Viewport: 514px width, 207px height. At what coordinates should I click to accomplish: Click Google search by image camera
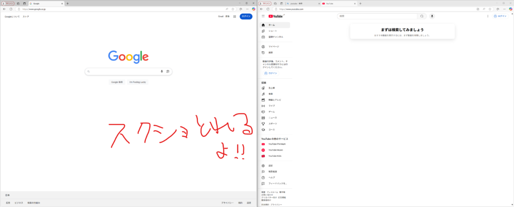click(x=168, y=71)
